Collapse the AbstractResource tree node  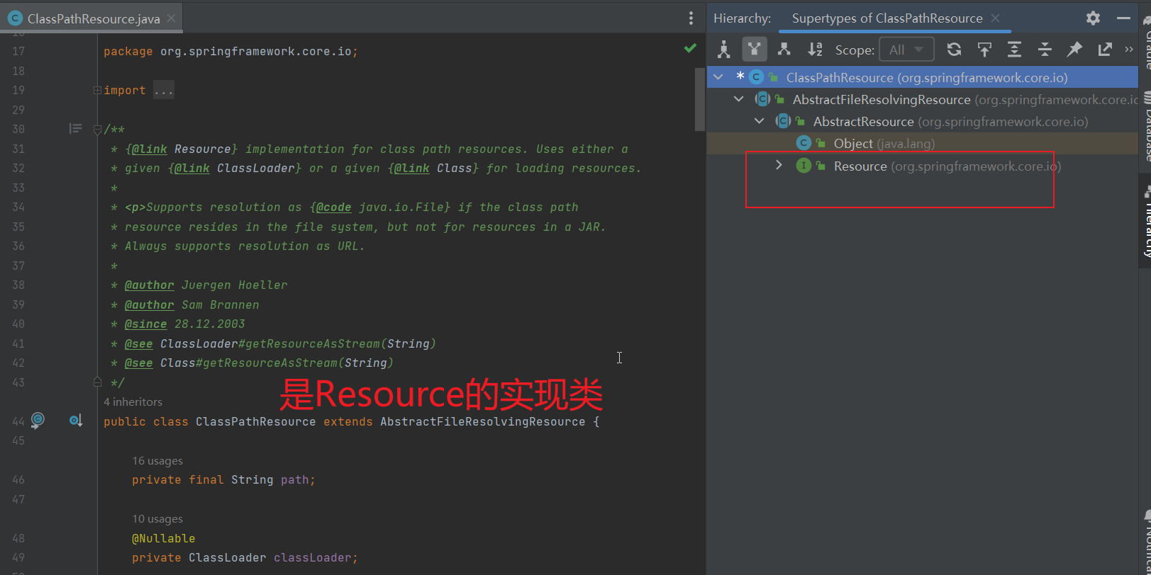click(x=760, y=121)
